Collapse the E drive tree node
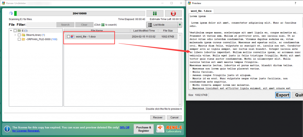The height and width of the screenshot is (137, 303). click(x=11, y=31)
